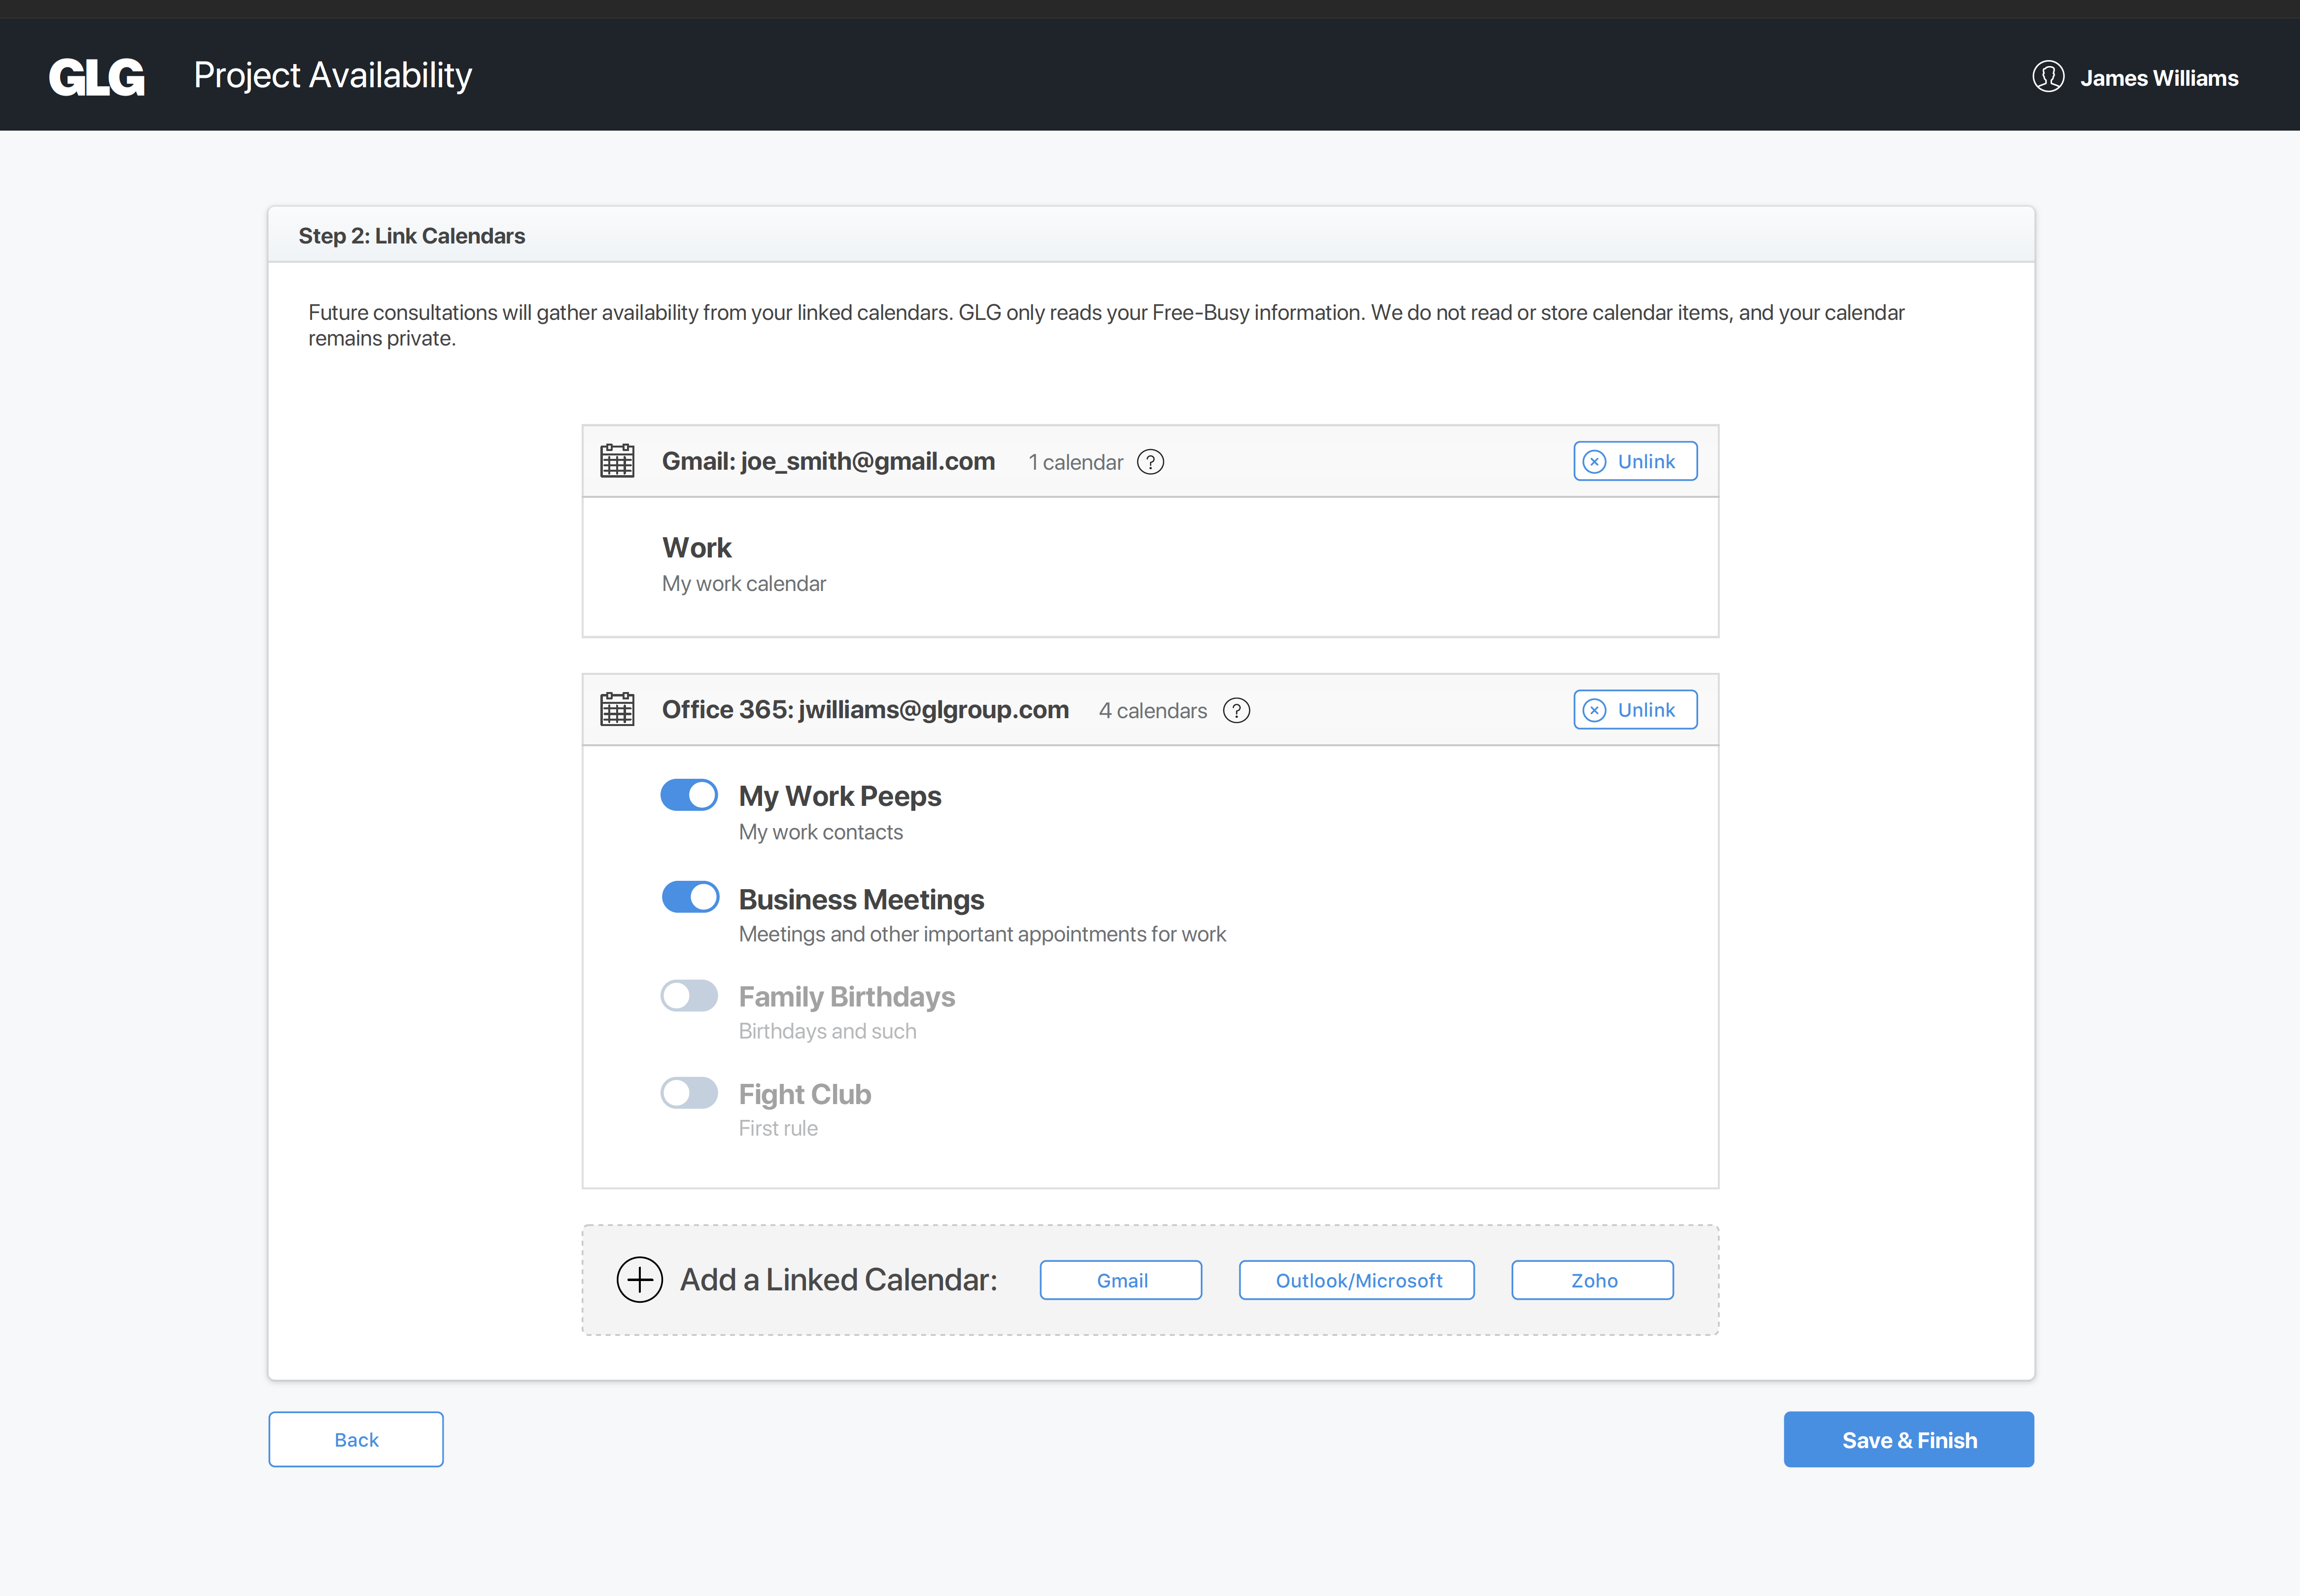2300x1596 pixels.
Task: Click the Family Birthdays label
Action: coord(847,997)
